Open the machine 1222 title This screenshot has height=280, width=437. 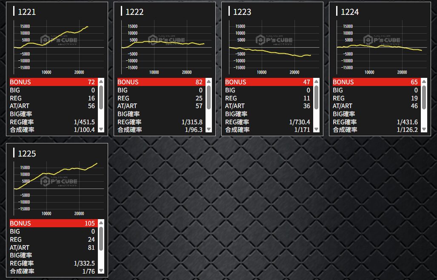134,11
